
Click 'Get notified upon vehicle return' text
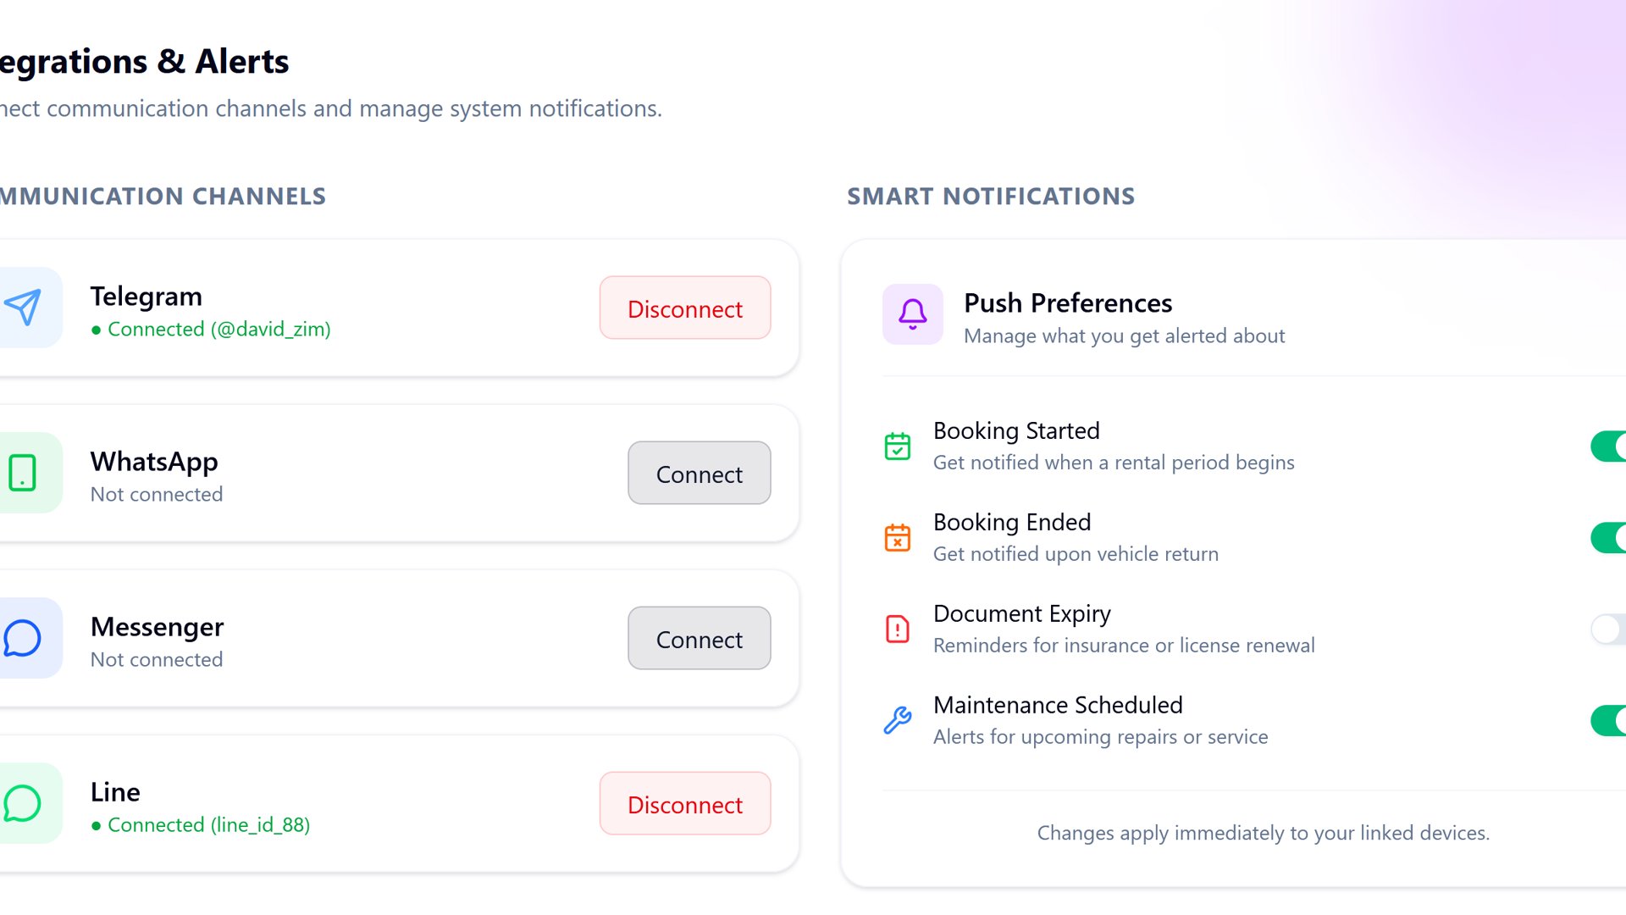coord(1076,554)
